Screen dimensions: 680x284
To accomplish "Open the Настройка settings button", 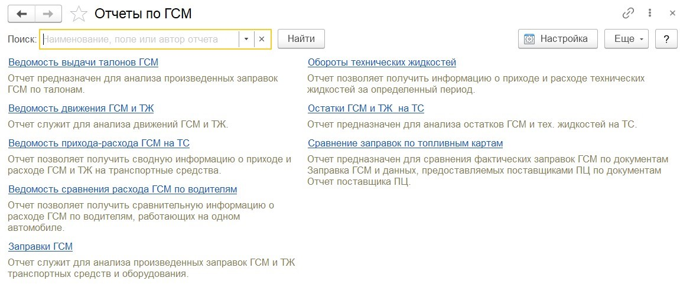I will (x=558, y=39).
